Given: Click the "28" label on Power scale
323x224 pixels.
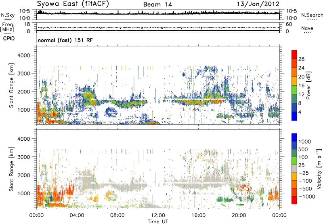Looking at the screenshot, I should [x=301, y=59].
